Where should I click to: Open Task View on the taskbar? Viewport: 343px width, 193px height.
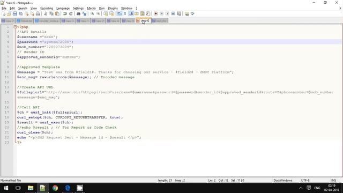(x=18, y=188)
